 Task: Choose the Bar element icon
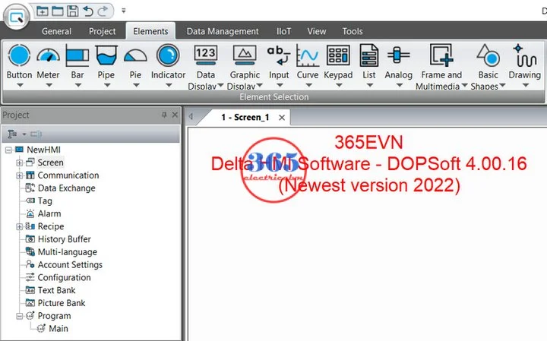[77, 56]
